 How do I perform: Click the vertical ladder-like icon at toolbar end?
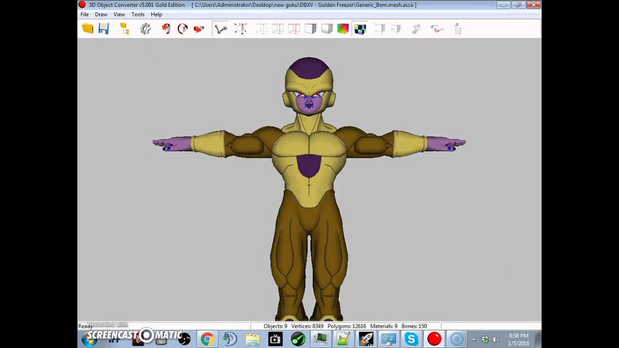click(457, 29)
